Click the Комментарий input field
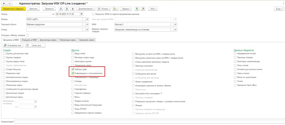 click(x=148, y=122)
